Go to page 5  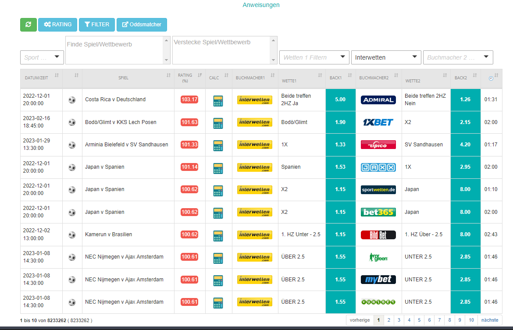coord(419,320)
